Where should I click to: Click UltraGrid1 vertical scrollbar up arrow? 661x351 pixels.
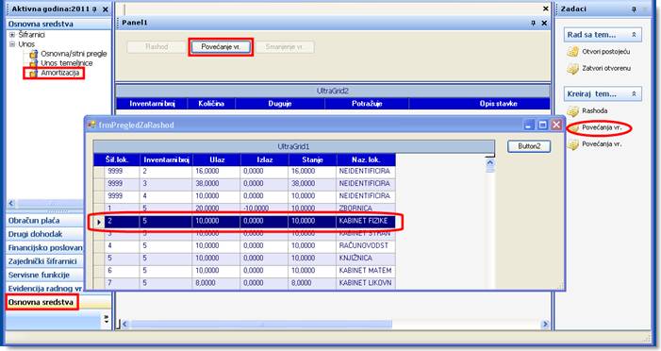(489, 162)
